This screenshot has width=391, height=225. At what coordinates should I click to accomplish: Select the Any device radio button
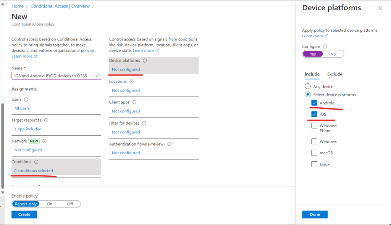(307, 87)
